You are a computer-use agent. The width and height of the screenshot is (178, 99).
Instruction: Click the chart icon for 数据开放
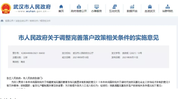pyautogui.click(x=132, y=7)
